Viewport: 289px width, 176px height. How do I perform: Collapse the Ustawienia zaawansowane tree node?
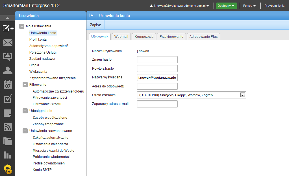25,131
